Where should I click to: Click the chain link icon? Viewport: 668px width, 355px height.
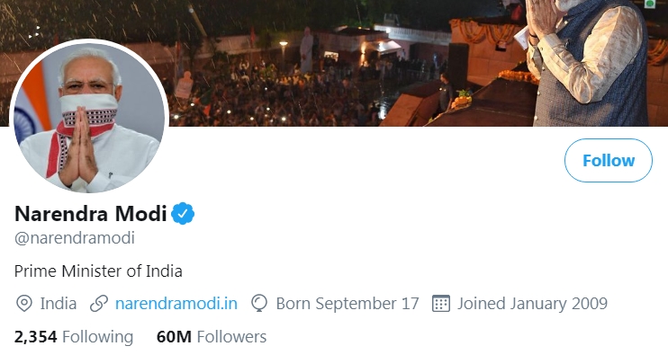(99, 304)
